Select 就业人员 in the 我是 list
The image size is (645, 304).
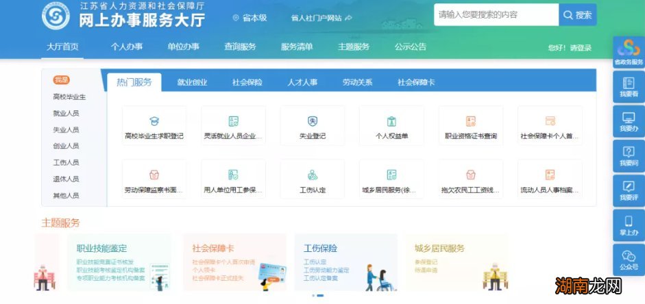tap(66, 114)
